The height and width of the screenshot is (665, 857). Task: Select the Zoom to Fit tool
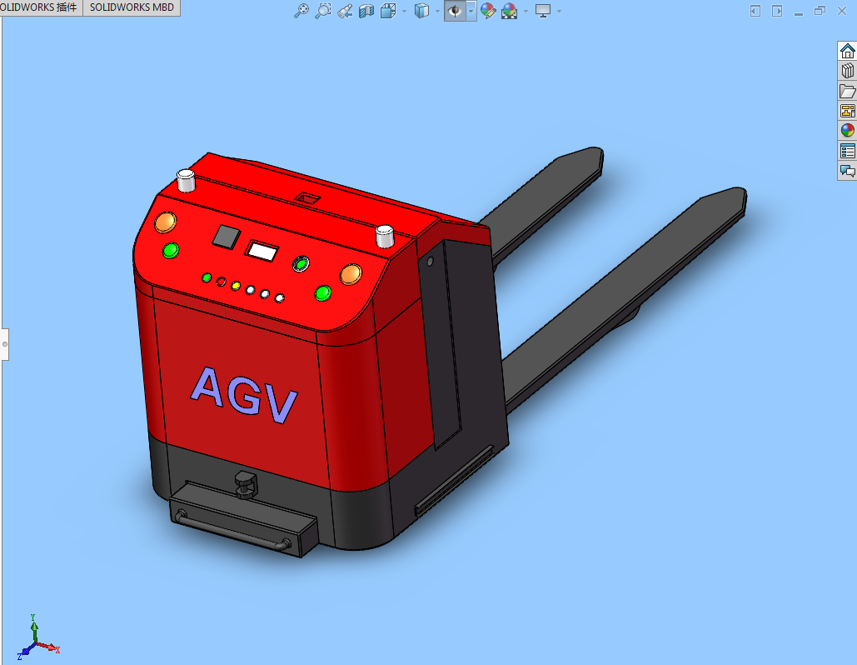pos(301,11)
